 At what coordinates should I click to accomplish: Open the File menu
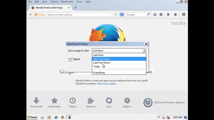30,2
